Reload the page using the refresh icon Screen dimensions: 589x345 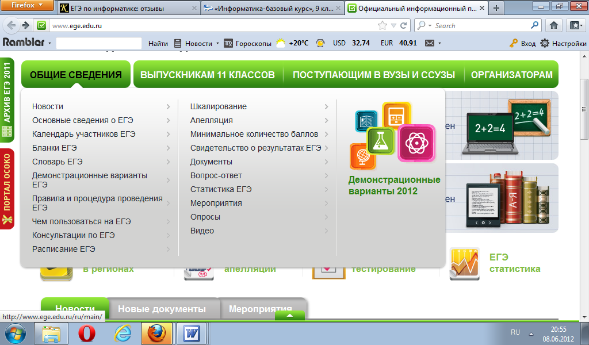coord(403,25)
